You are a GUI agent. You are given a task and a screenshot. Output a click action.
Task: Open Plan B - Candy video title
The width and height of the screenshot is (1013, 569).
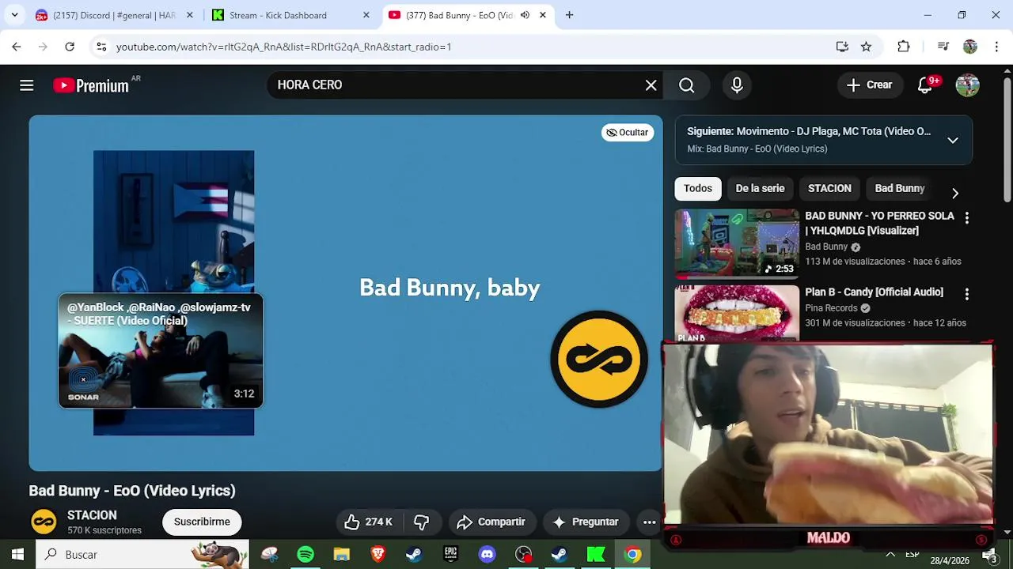tap(874, 292)
